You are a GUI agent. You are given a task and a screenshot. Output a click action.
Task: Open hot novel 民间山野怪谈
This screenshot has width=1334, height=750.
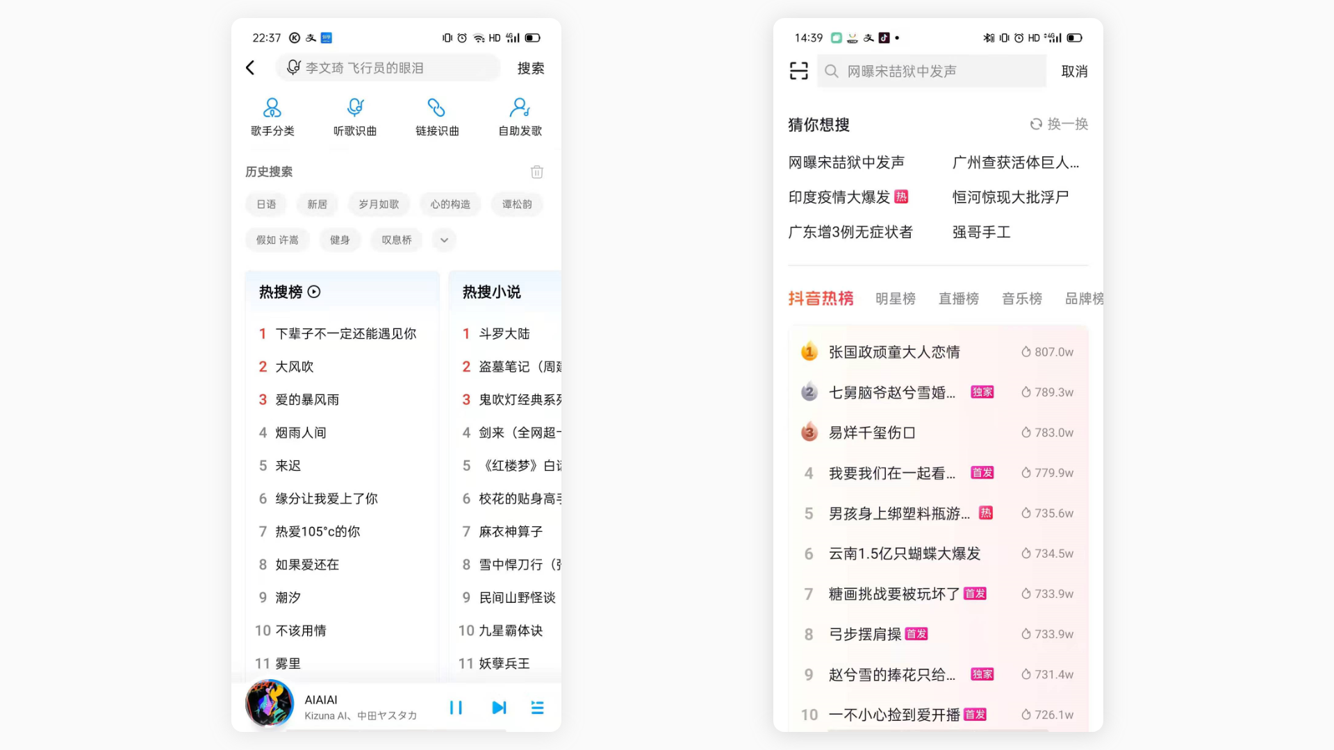coord(518,598)
